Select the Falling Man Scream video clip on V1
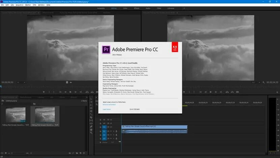Screen dimensions: 280x158 (x=155, y=127)
